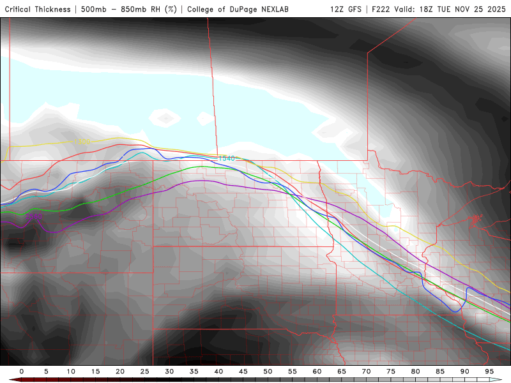The width and height of the screenshot is (511, 383).
Task: Click the "F222" forecast hour text
Action: click(x=381, y=10)
